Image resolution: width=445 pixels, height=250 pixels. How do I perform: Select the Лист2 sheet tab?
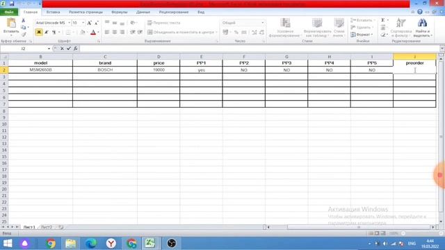47,227
